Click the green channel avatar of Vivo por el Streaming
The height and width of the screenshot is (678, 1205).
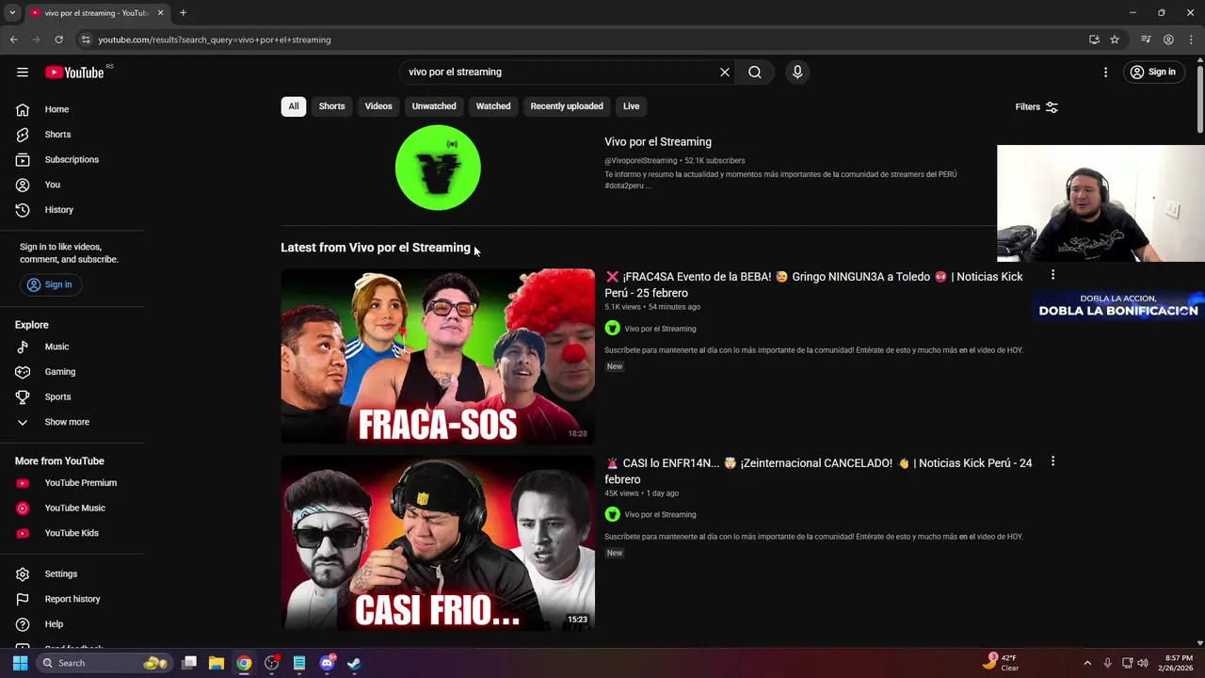tap(438, 168)
